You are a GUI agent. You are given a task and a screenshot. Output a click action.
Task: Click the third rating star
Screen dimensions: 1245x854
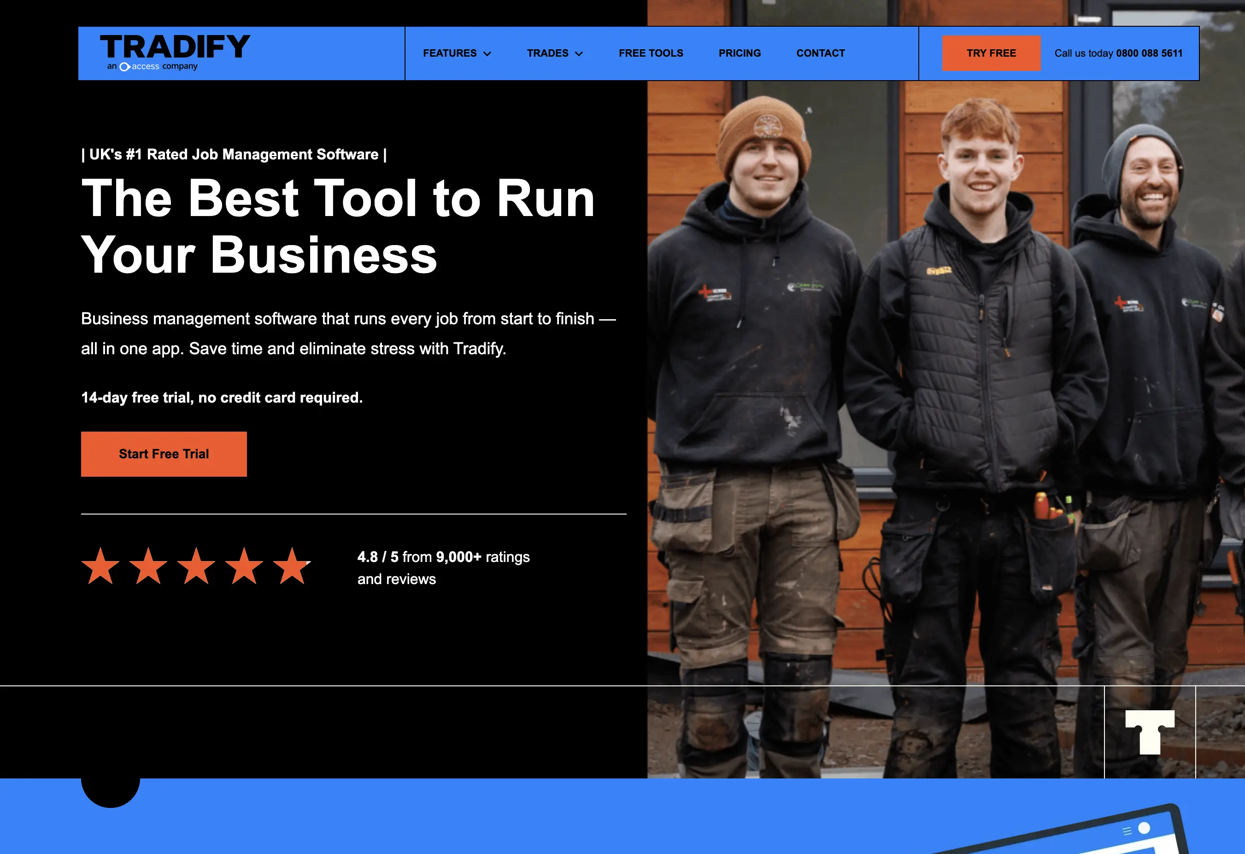196,566
